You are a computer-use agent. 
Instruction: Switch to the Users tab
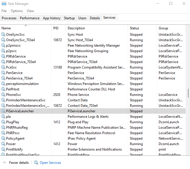82,18
